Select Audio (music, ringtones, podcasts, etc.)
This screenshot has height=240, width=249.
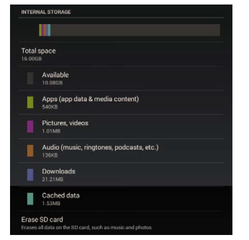tap(120, 151)
